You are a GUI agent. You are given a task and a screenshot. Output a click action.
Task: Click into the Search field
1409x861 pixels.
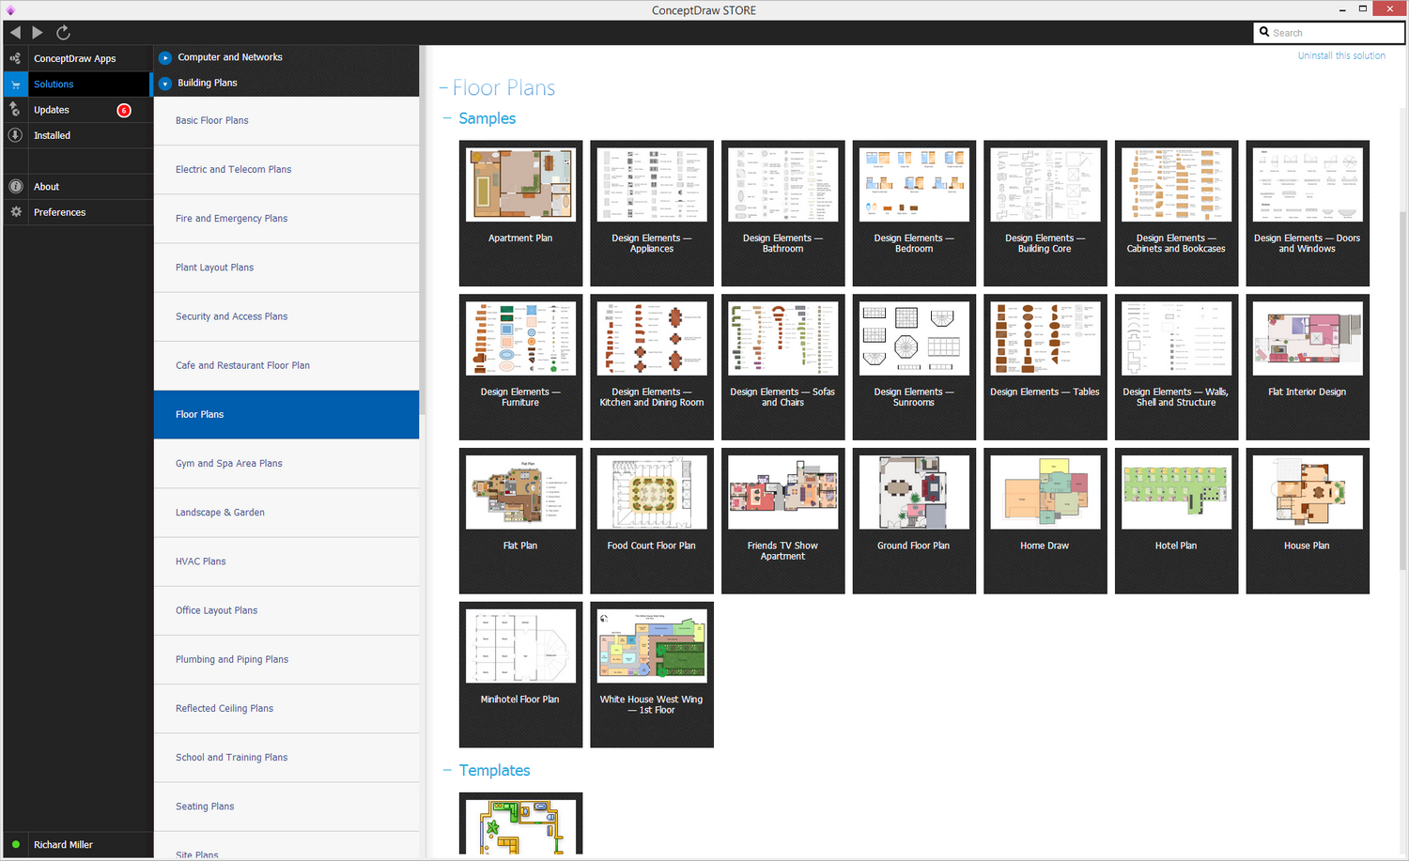(1329, 33)
